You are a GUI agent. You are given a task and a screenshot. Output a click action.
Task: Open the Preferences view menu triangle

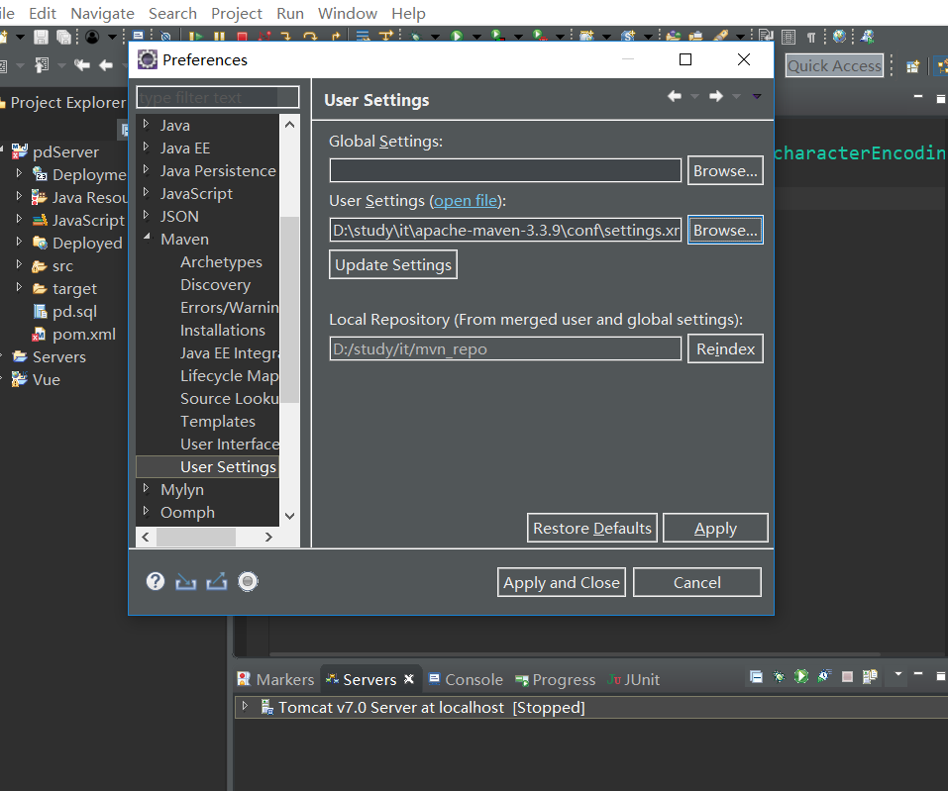[x=757, y=96]
